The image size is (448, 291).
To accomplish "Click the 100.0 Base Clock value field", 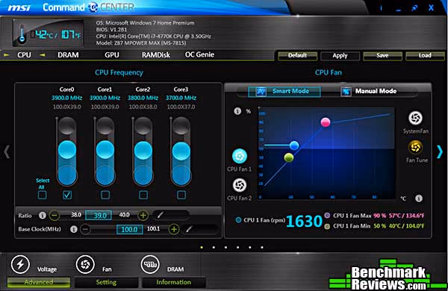I will click(129, 229).
